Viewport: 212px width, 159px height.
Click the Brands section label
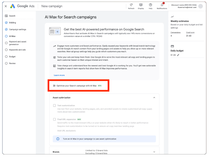[x=56, y=152]
